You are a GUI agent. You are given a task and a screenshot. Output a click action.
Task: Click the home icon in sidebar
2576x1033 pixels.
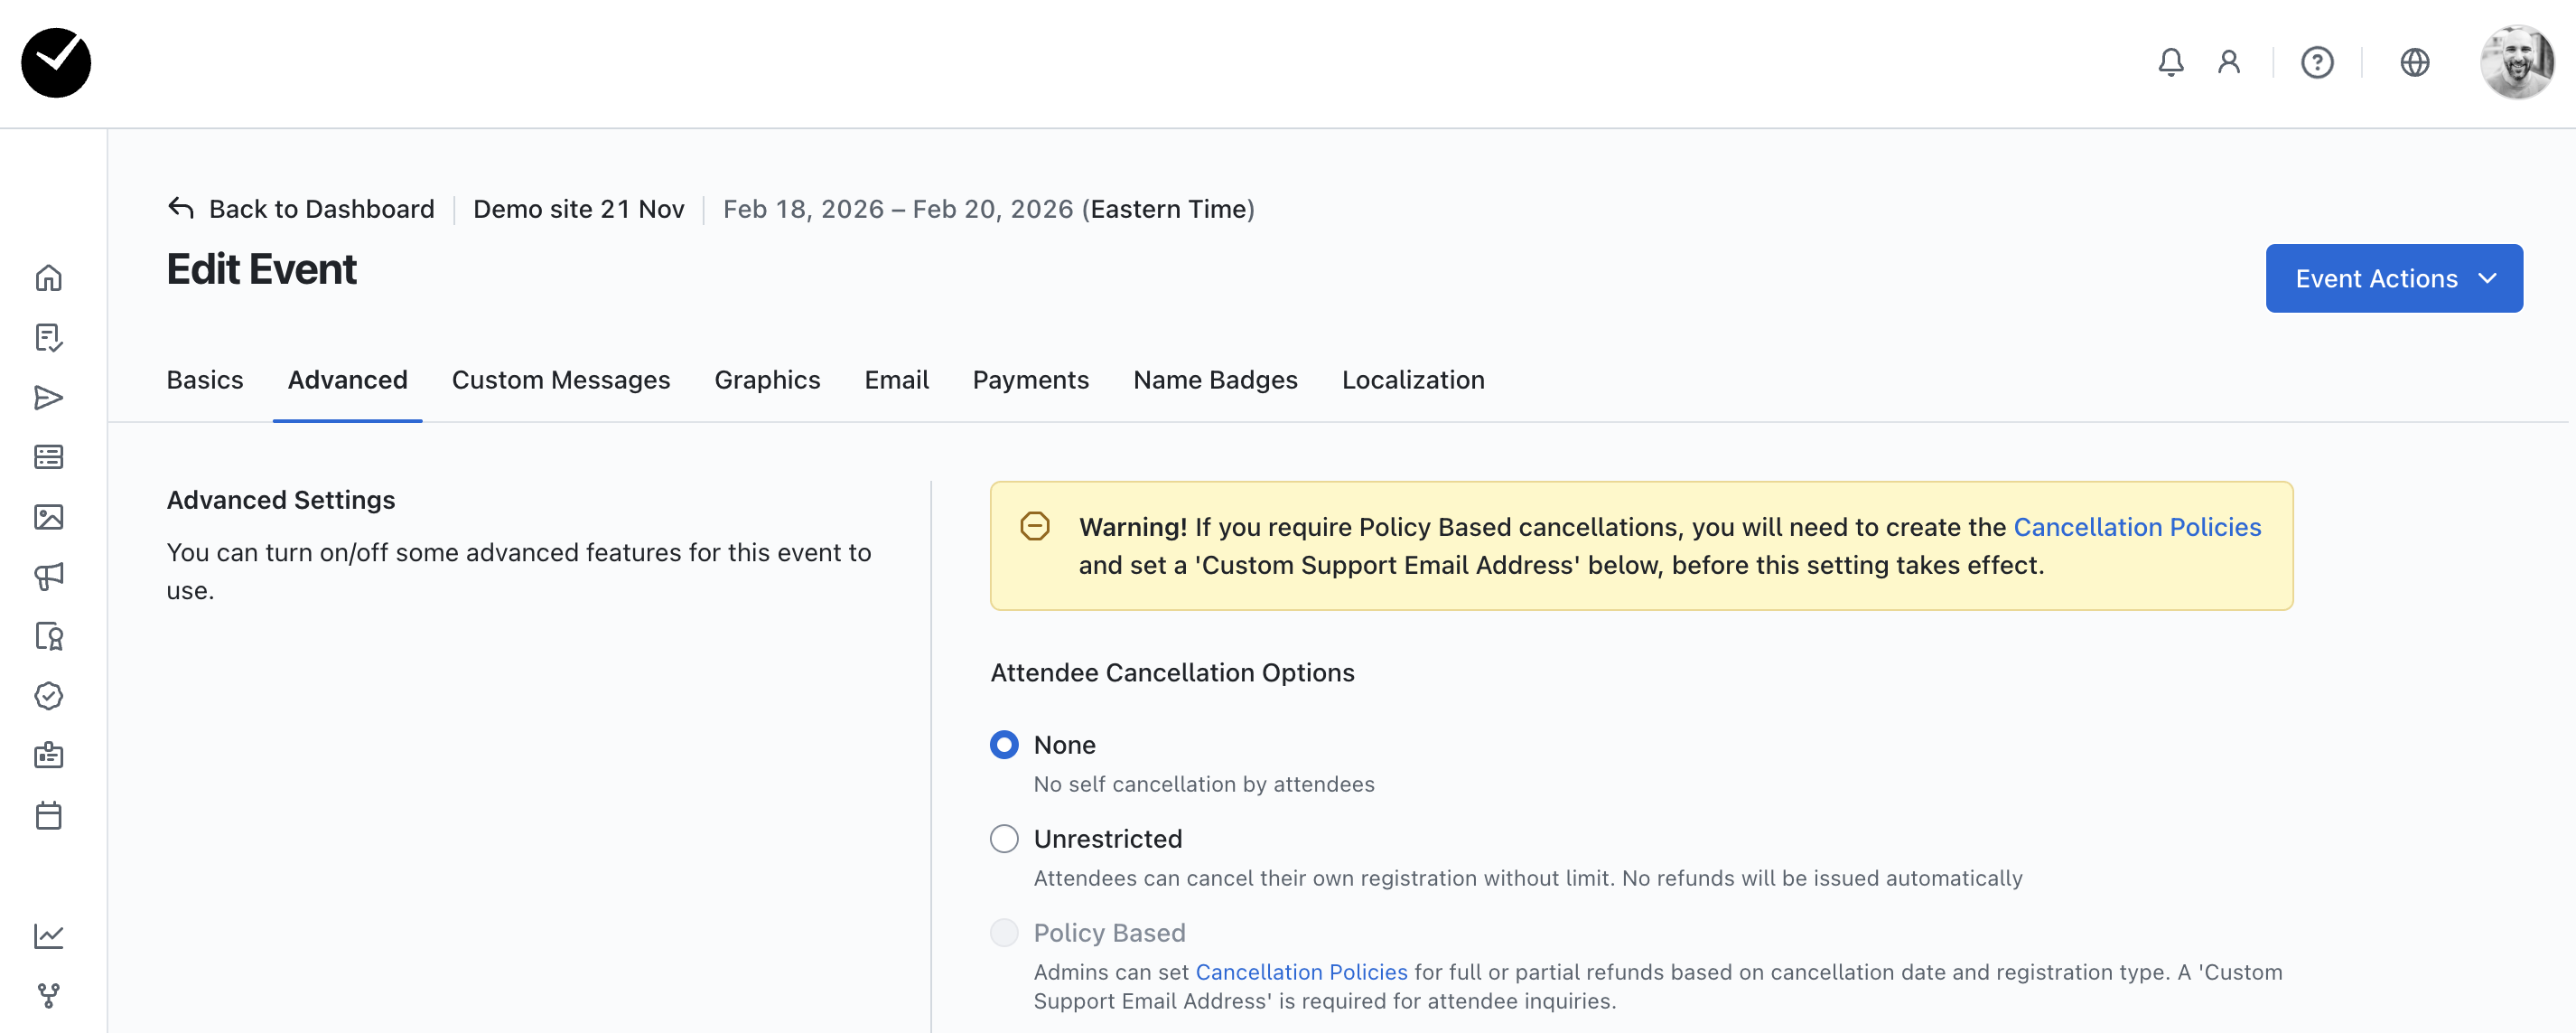[48, 278]
